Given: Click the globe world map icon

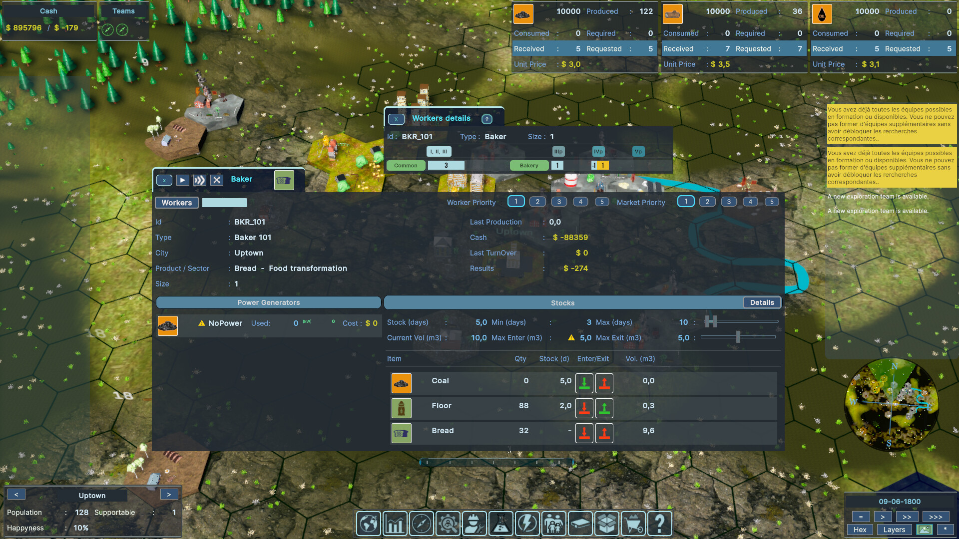Looking at the screenshot, I should coord(369,524).
